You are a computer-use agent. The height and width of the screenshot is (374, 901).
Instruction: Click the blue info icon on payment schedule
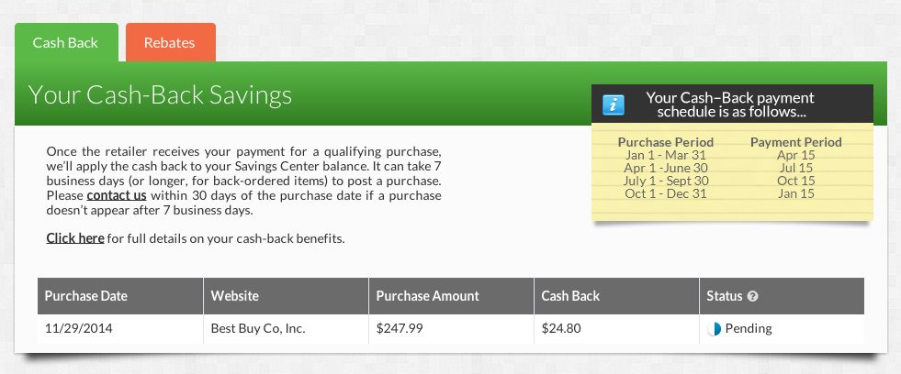614,105
